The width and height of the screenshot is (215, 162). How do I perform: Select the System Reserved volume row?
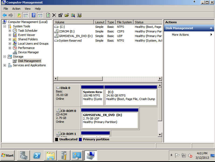(108, 41)
